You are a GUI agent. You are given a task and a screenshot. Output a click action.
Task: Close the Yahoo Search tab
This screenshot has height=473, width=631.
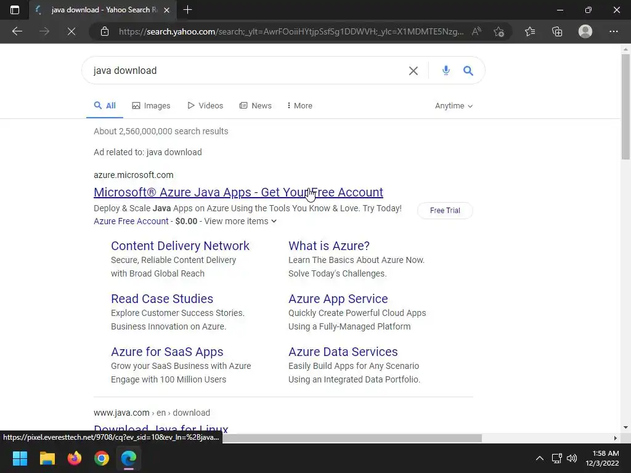tap(166, 10)
